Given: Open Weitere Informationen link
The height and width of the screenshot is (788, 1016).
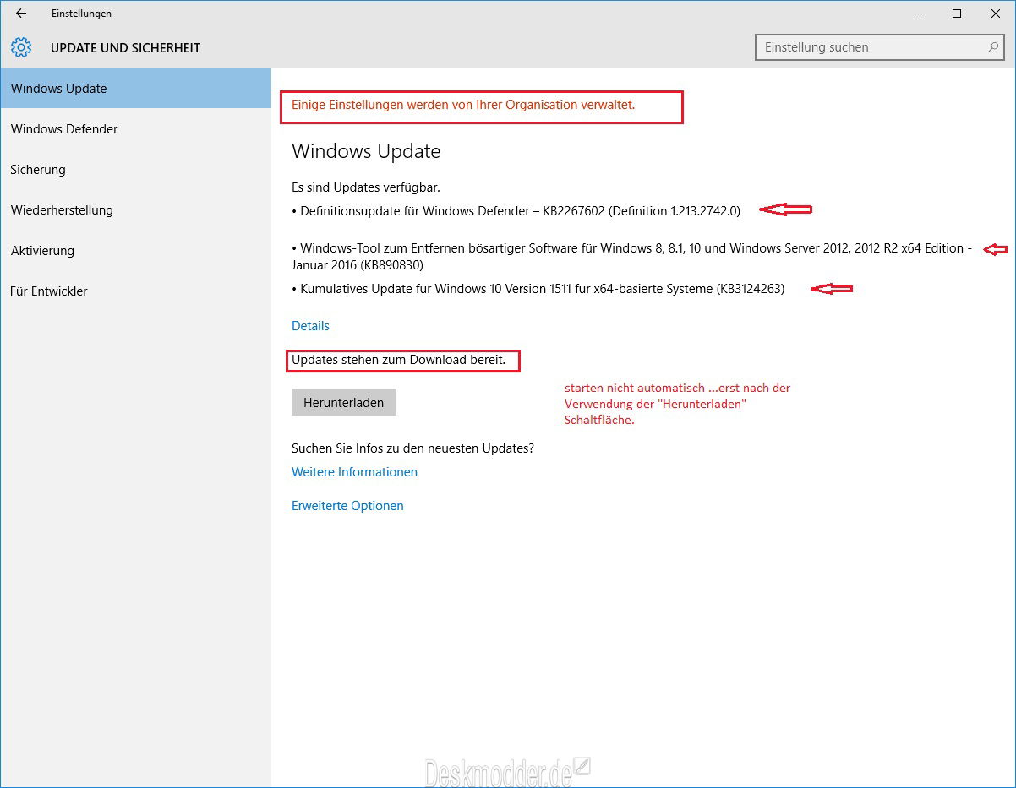Looking at the screenshot, I should coord(354,472).
